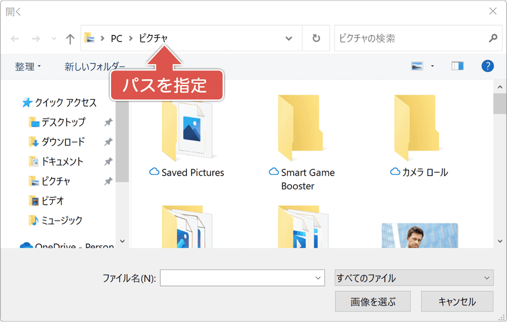Open the ミュージック sidebar entry

[59, 220]
